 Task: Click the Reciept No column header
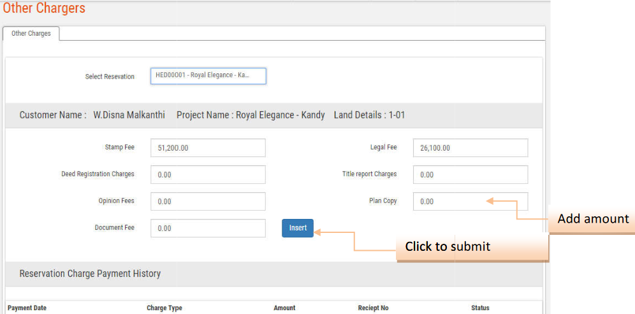point(373,308)
